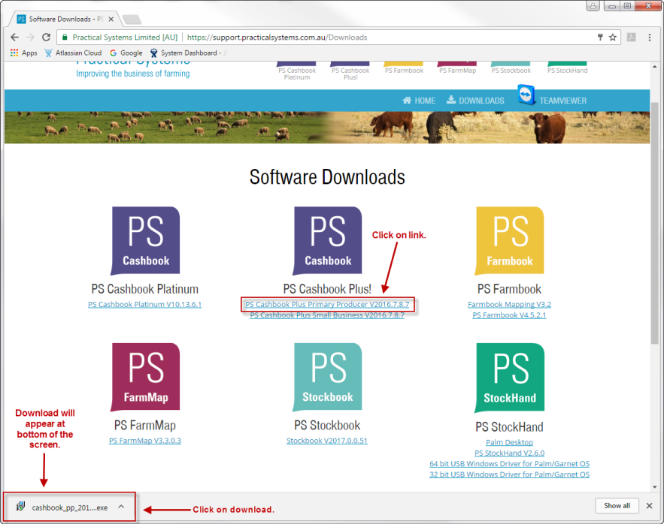Select PS FarmMap in top product menu
This screenshot has width=664, height=524.
458,68
